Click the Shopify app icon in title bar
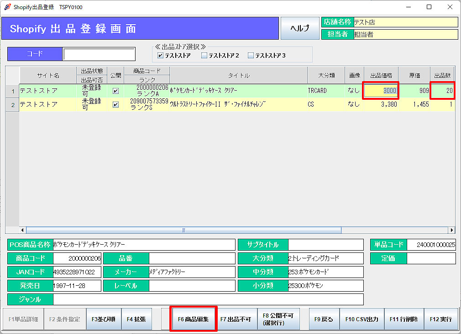Viewport: 461px width, 334px height. coord(7,7)
